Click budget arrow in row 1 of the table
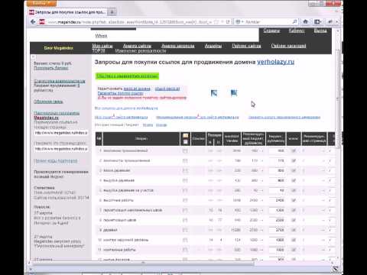This screenshot has width=367, height=275. [261, 150]
